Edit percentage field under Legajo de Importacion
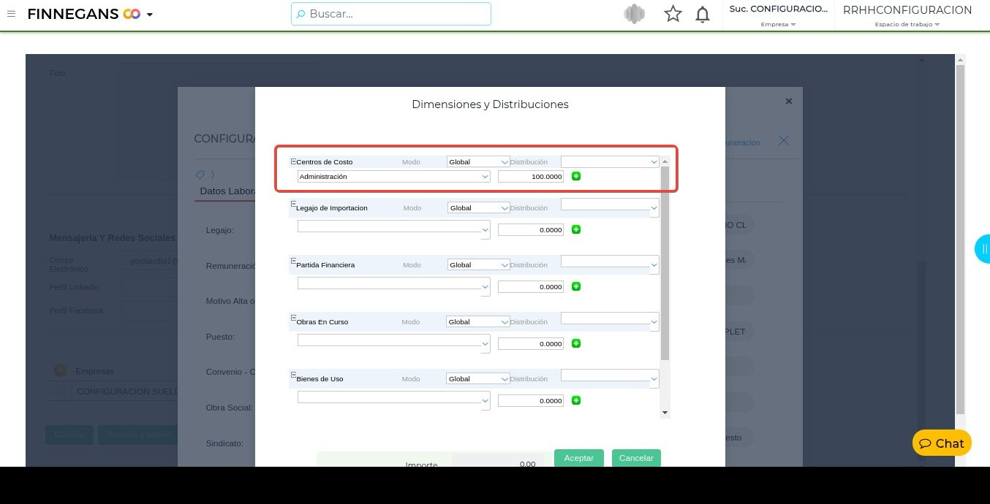Image resolution: width=990 pixels, height=504 pixels. point(531,230)
